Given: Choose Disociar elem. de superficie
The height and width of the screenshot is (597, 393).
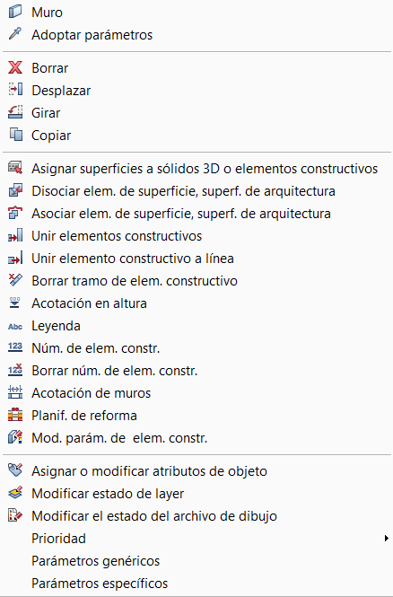Looking at the screenshot, I should point(196,190).
